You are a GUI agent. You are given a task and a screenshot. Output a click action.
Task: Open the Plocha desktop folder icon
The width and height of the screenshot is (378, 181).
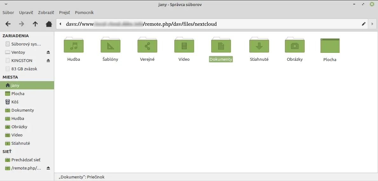point(330,45)
